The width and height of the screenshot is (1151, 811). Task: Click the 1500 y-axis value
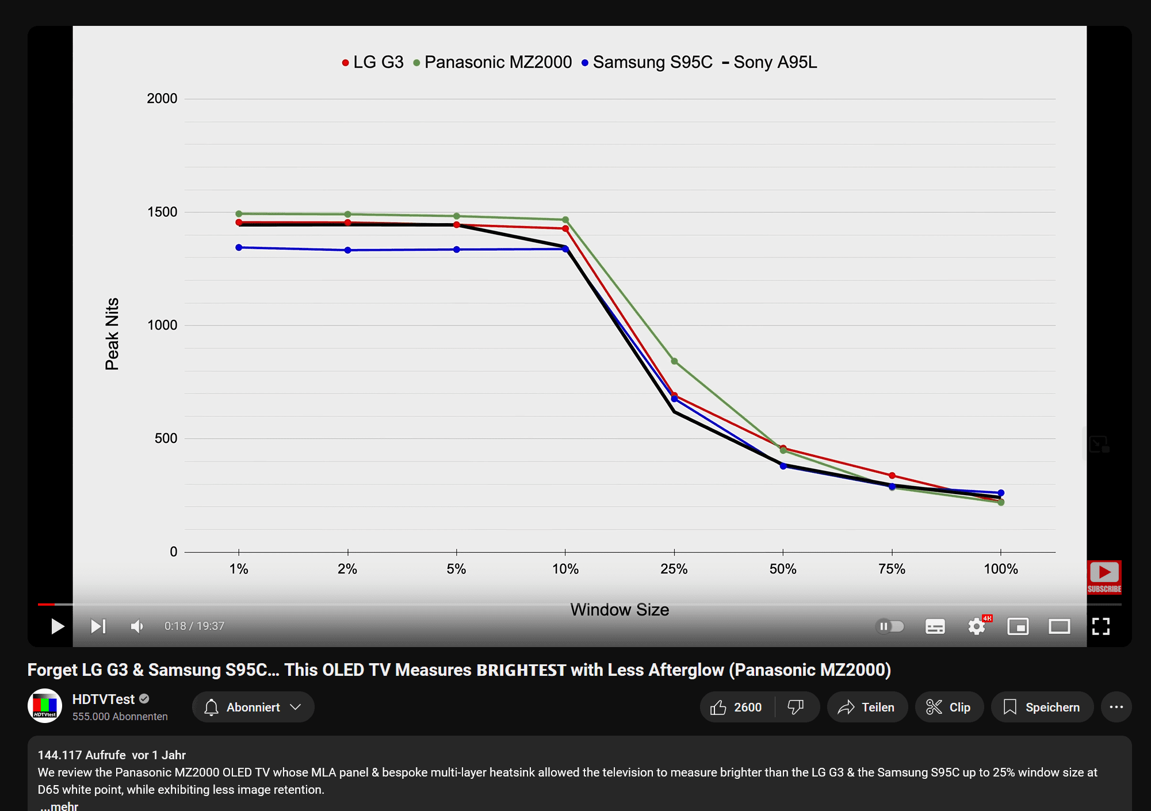coord(162,212)
